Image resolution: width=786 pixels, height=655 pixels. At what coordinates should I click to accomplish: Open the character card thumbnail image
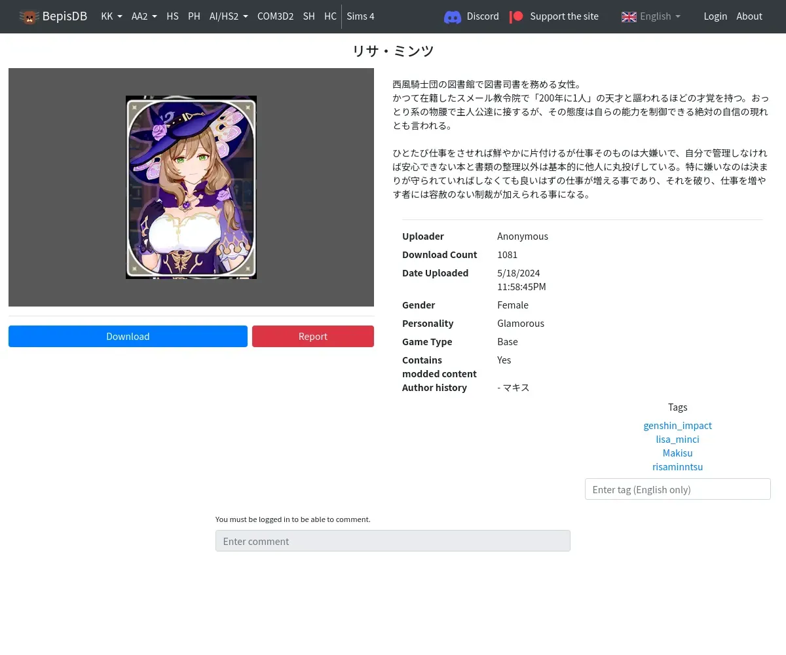[x=191, y=187]
